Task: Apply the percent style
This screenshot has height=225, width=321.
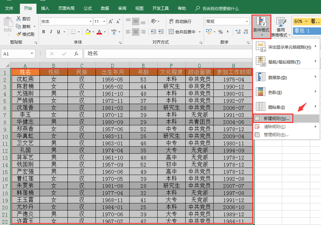Action: [x=220, y=32]
